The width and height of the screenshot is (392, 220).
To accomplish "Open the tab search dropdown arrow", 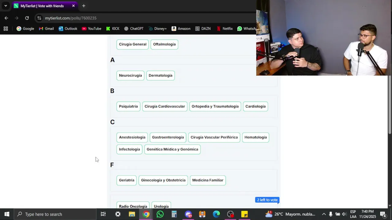I will coord(6,6).
